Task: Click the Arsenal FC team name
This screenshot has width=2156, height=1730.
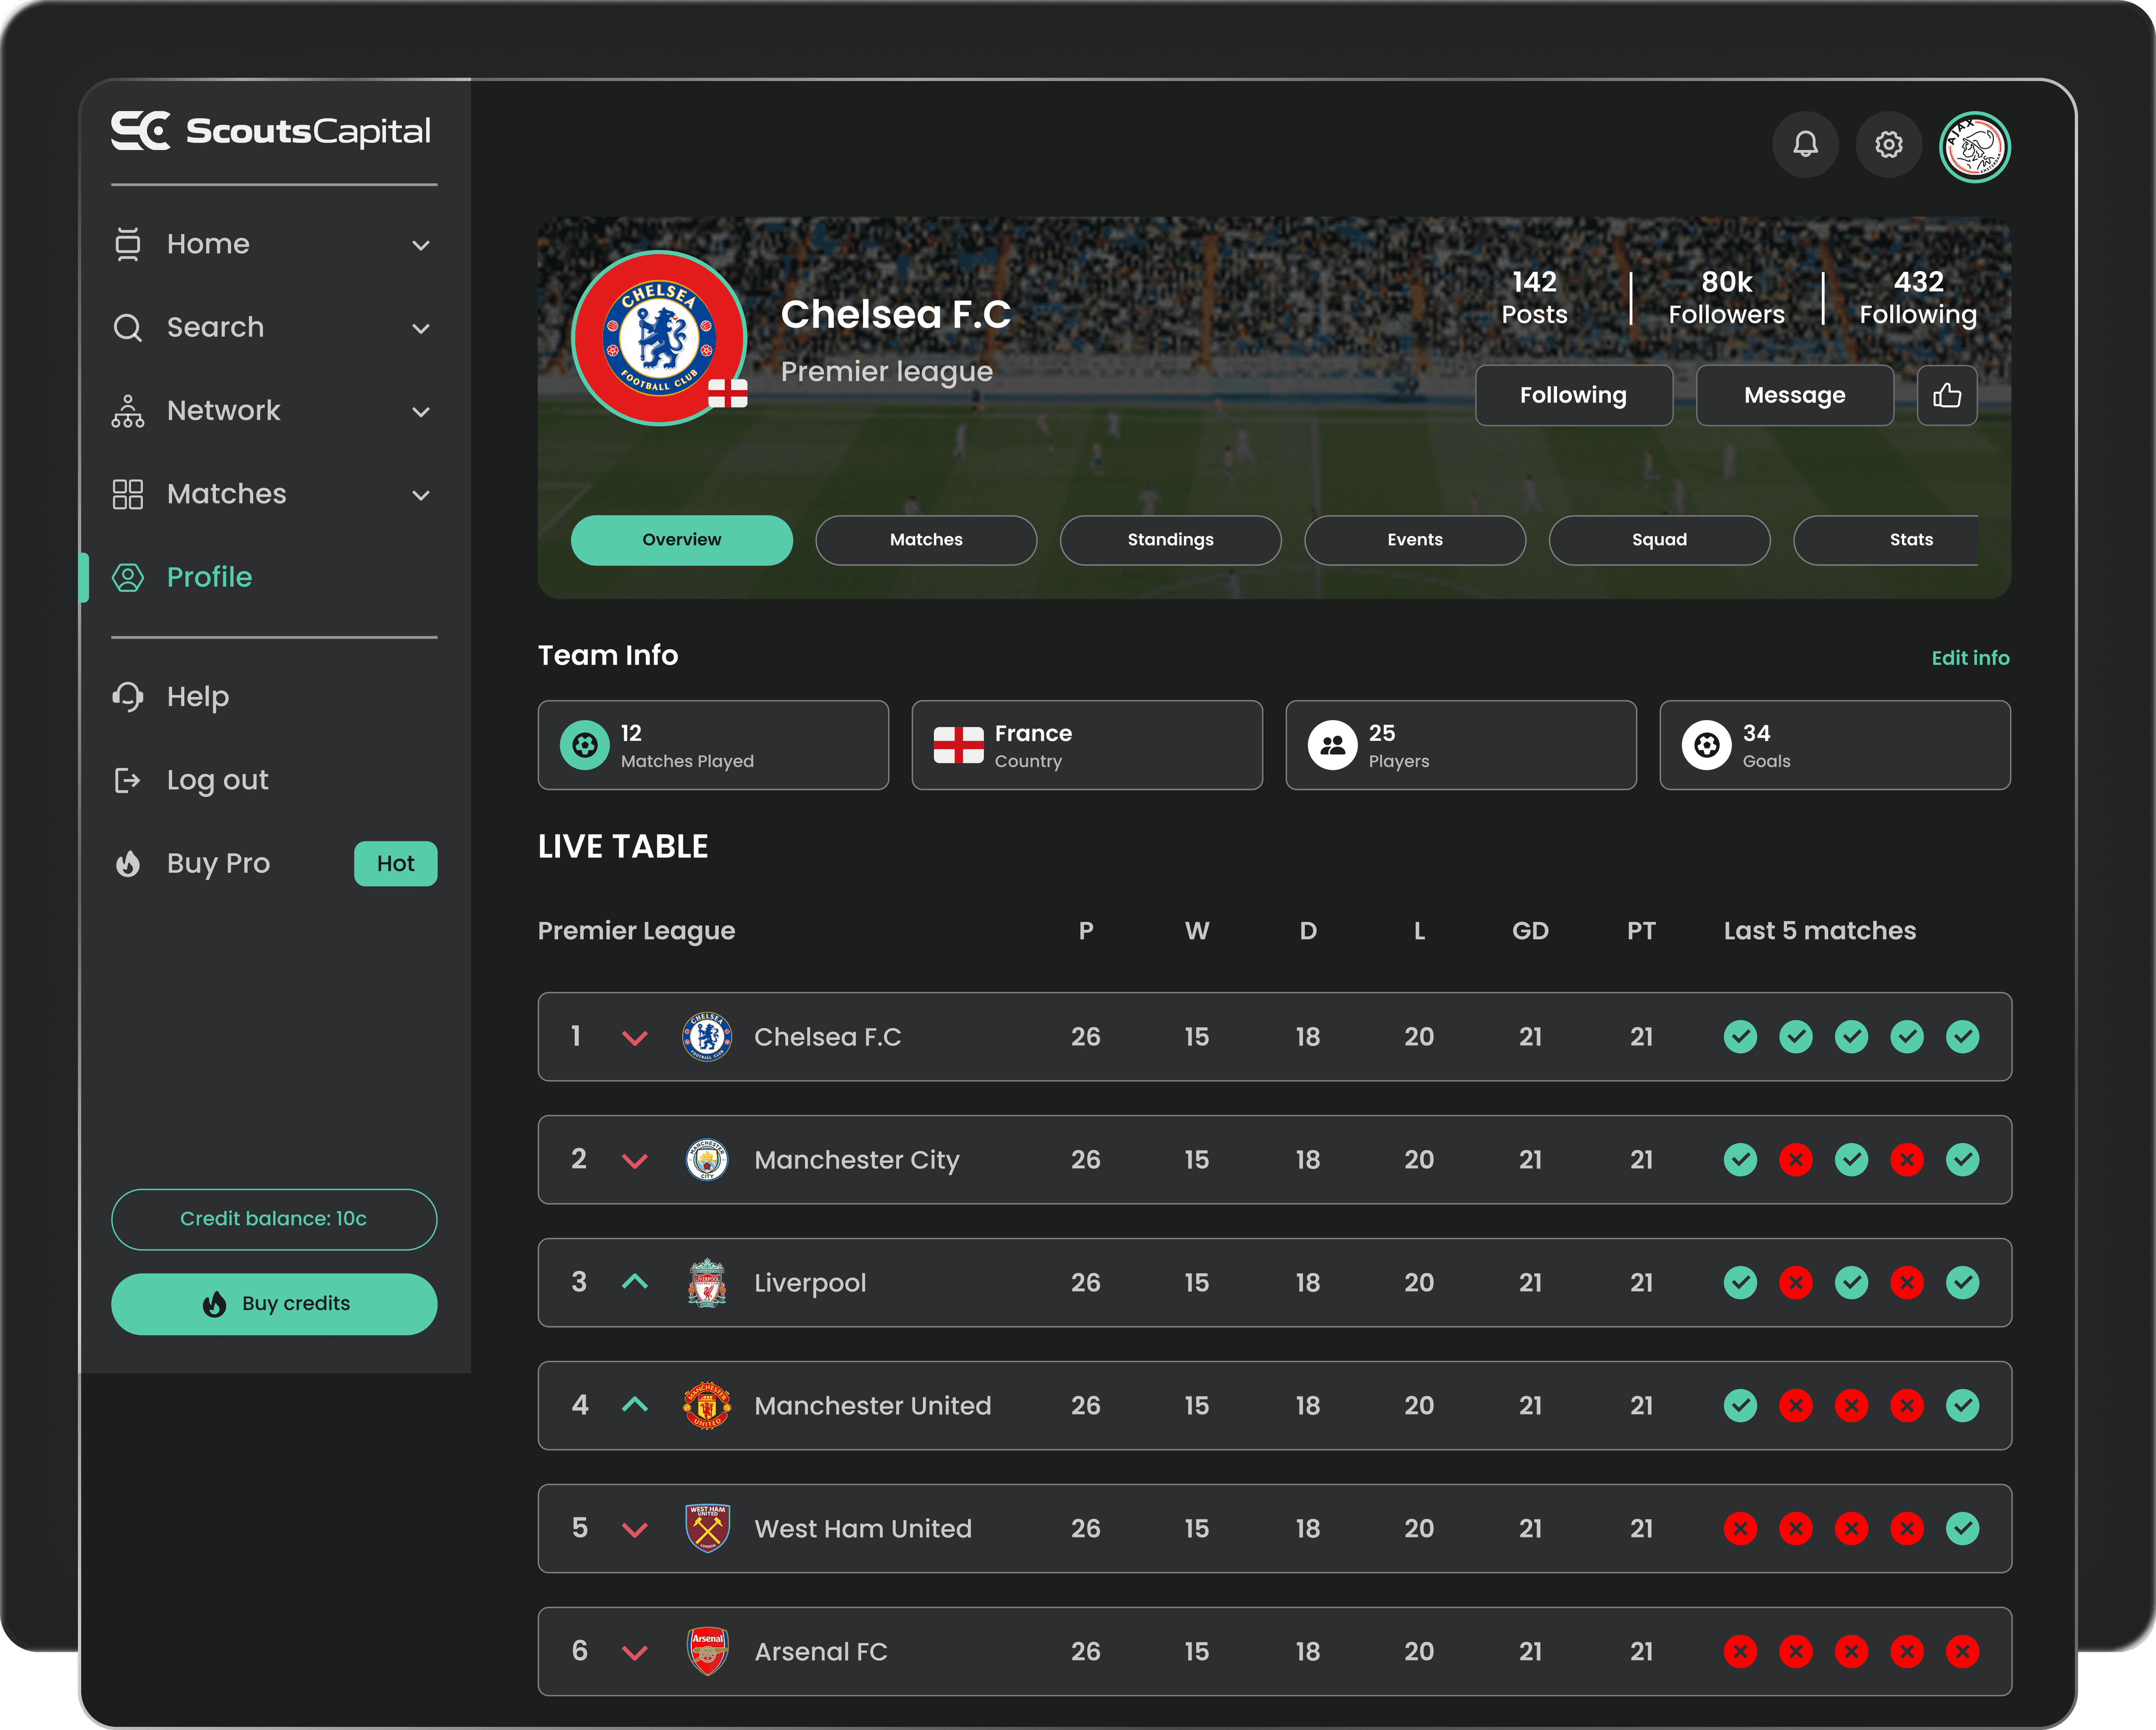Action: coord(820,1652)
